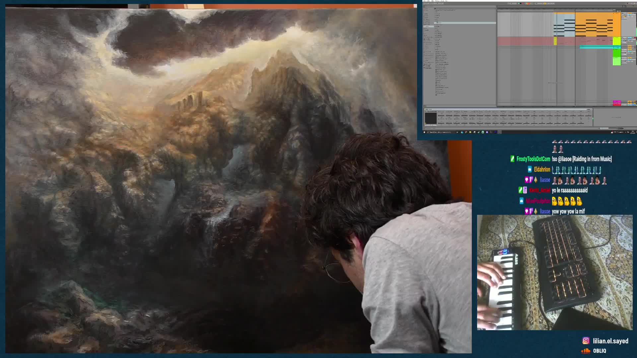Select the highlighted browser category in Ableton
637x358 pixels.
[x=429, y=27]
